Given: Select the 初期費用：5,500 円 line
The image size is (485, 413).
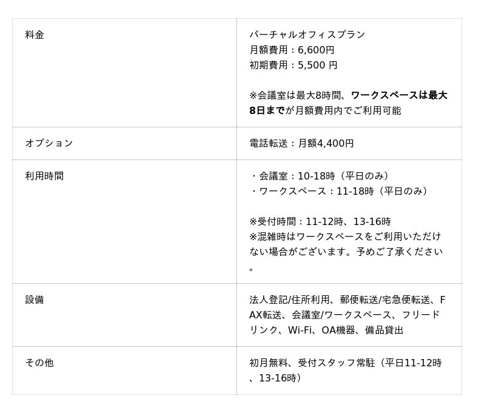Looking at the screenshot, I should coord(293,65).
